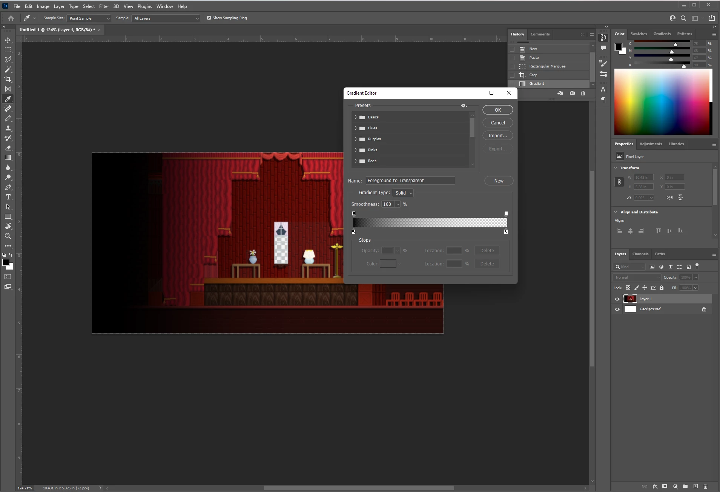Screen dimensions: 720x492
Task: Click the right opacity stop above gradient bar
Action: pyautogui.click(x=506, y=213)
